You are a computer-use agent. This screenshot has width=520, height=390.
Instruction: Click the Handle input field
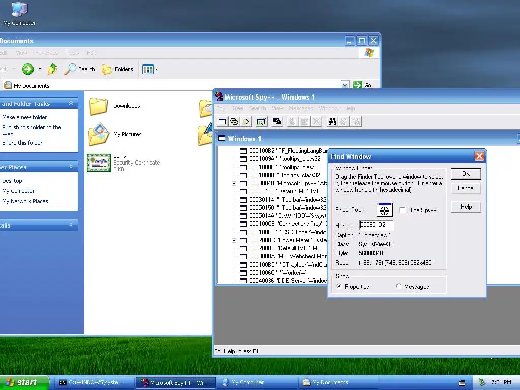point(376,225)
